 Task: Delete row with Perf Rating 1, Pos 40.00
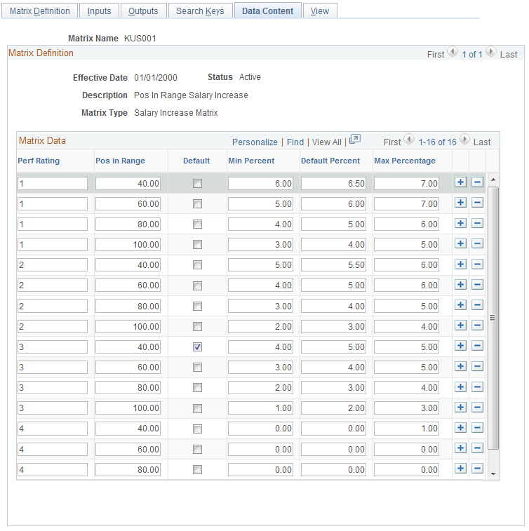click(477, 182)
